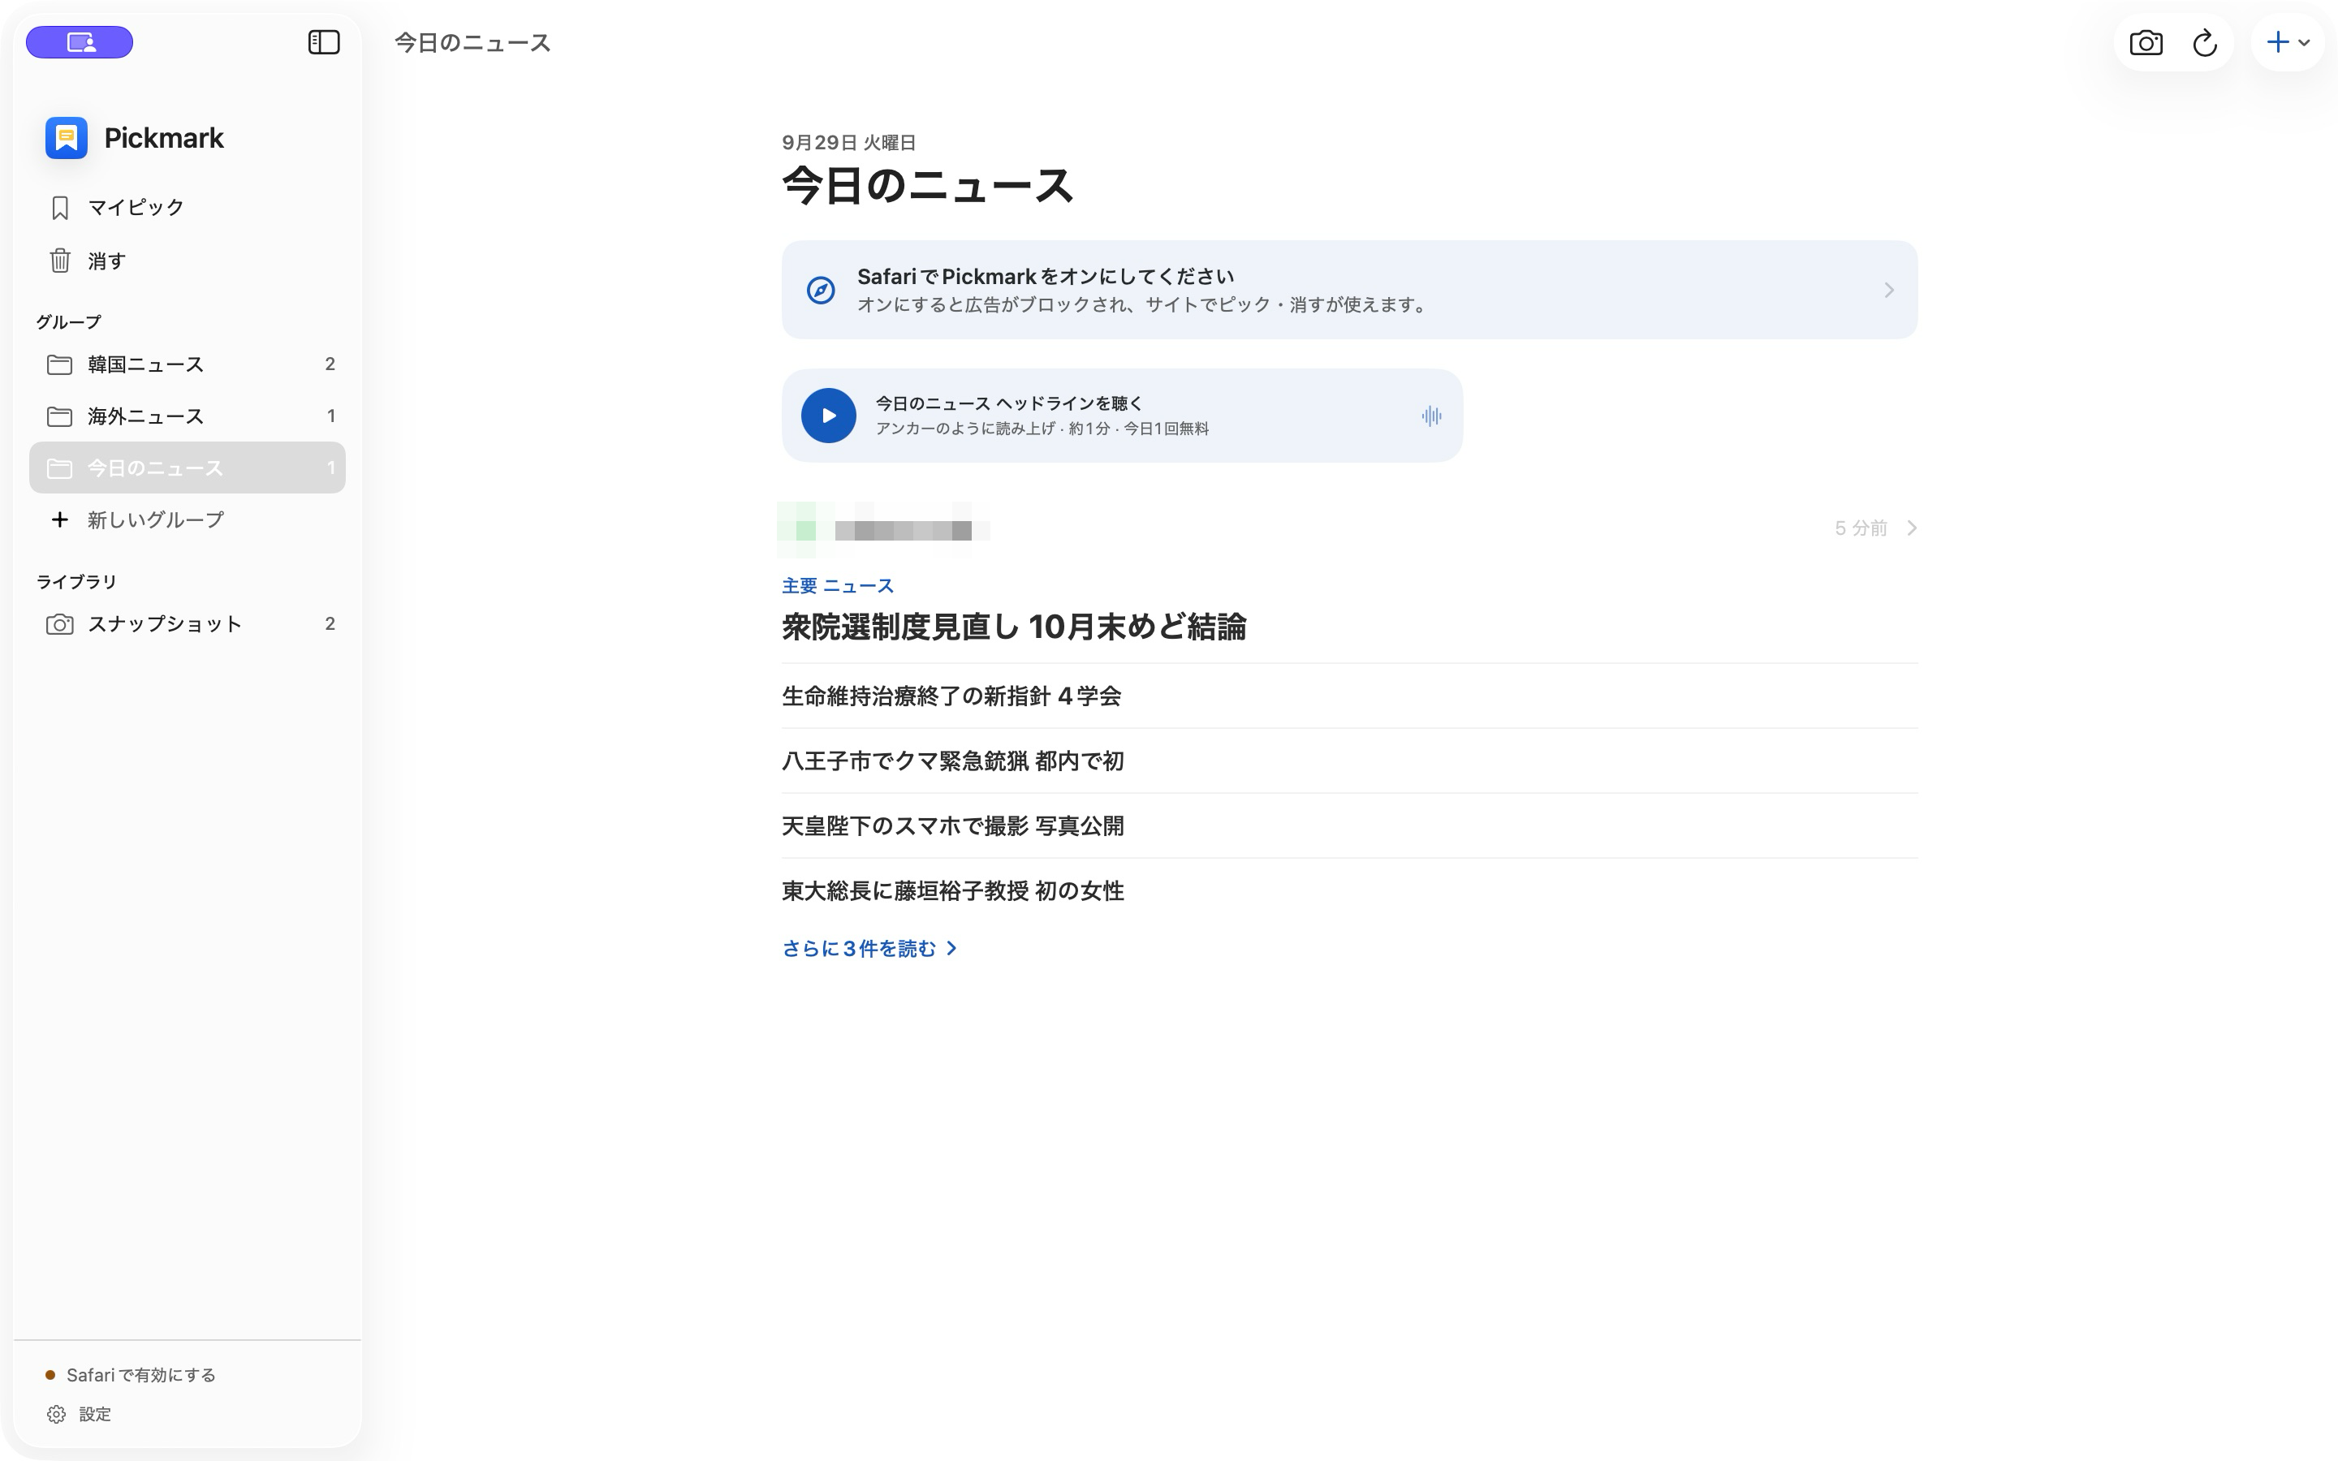Screen dimensions: 2338x1461
Task: Click the audio waveform icon
Action: click(x=1432, y=416)
